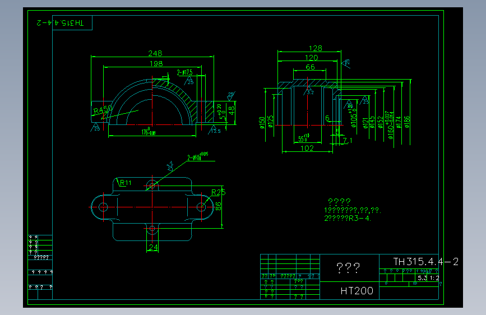Select the 66 dimension text
Viewport: 486px width, 315px height.
click(x=310, y=67)
